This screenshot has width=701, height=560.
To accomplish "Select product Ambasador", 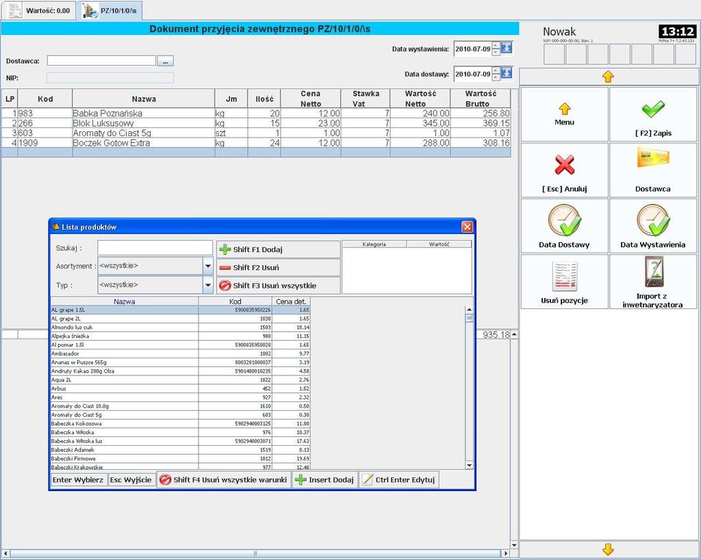I will point(180,354).
